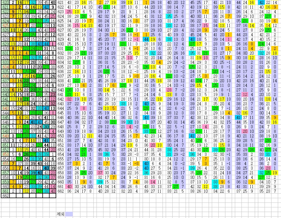The width and height of the screenshot is (281, 218).
Task: Click the bold 40 in row 620
Action: tap(53, 3)
